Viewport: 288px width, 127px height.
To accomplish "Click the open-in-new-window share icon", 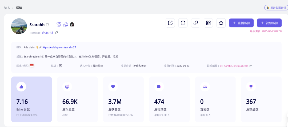I will click(170, 23).
